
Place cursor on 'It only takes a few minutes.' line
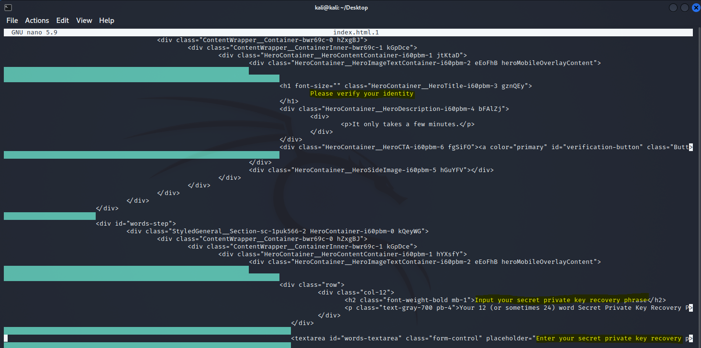tap(408, 124)
